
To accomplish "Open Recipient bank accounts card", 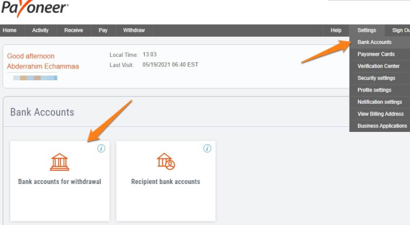I will click(166, 181).
